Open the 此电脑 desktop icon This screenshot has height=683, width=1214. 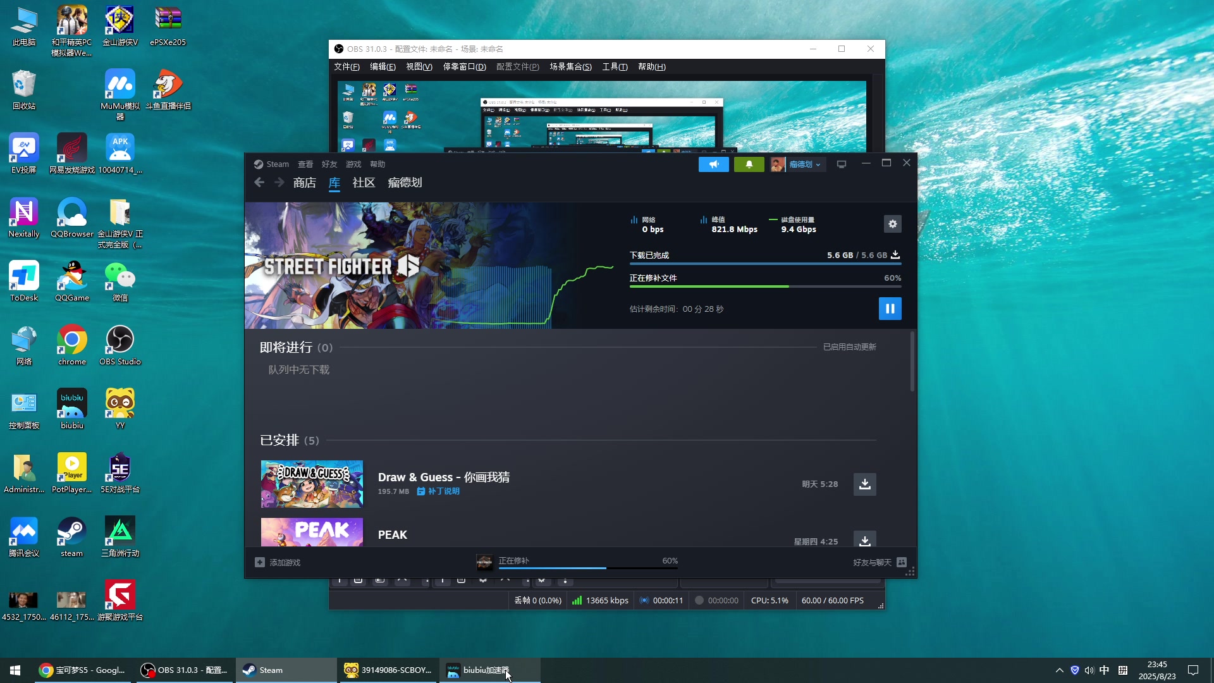pyautogui.click(x=24, y=27)
